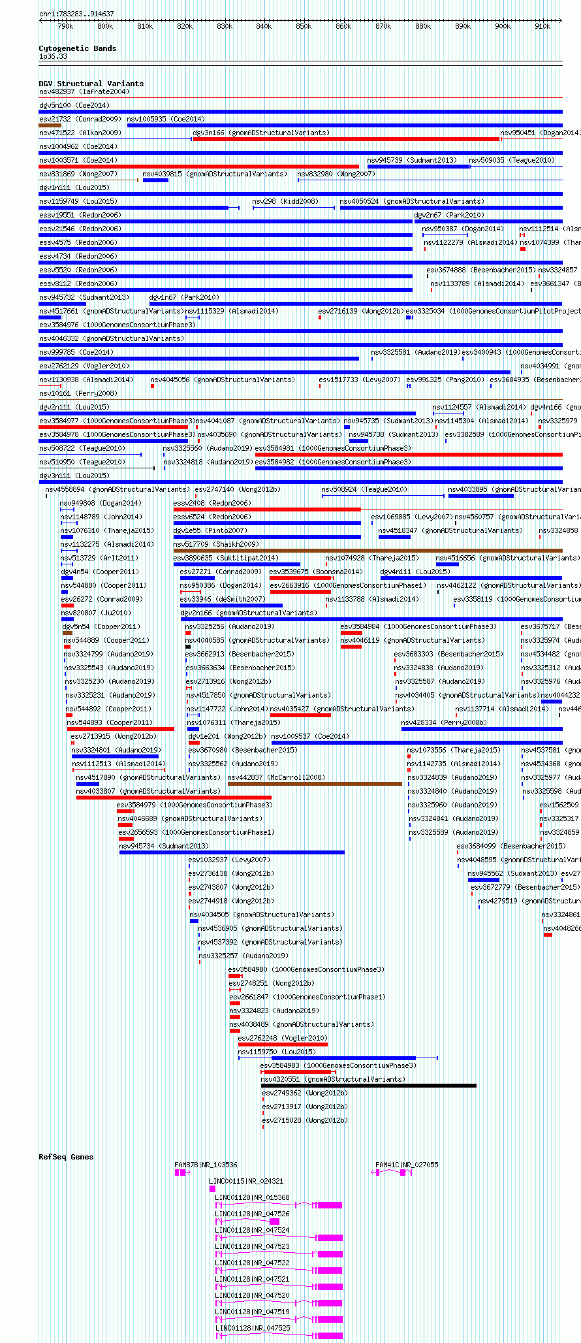Open variant dgv5n100 (Coe2014) label
Image resolution: width=581 pixels, height=1343 pixels.
point(74,105)
